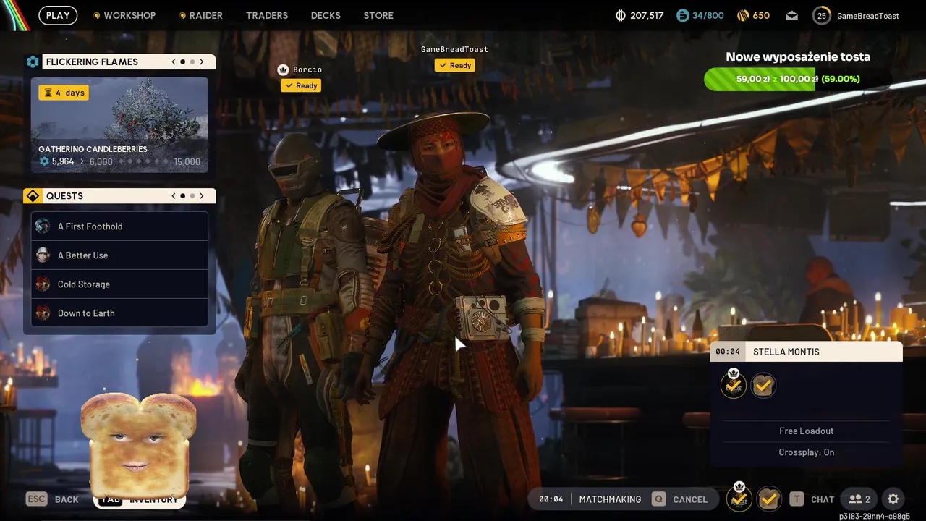The height and width of the screenshot is (521, 926).
Task: Click the Nowe wyposażenie tosta title
Action: pos(798,56)
